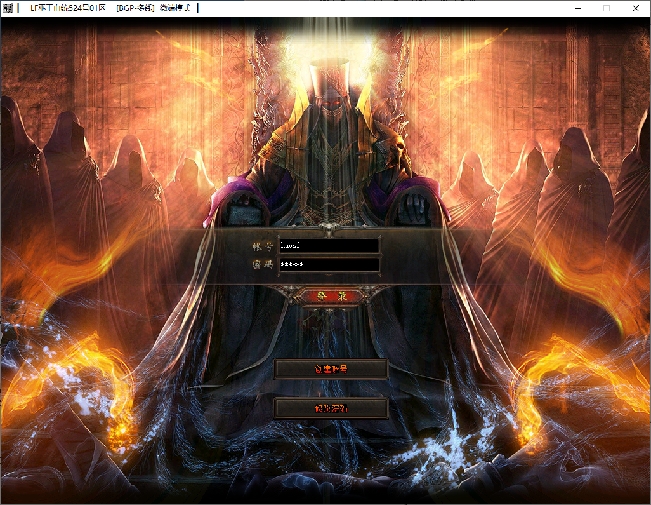Minimize the game client window

[x=577, y=8]
